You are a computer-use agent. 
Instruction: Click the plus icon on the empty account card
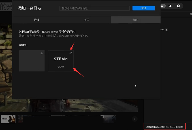[x=42, y=53]
